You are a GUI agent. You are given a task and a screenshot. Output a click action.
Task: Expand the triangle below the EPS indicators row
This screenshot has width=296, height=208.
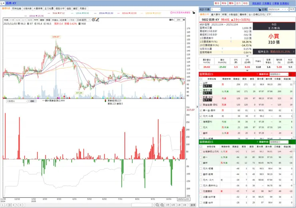point(247,70)
